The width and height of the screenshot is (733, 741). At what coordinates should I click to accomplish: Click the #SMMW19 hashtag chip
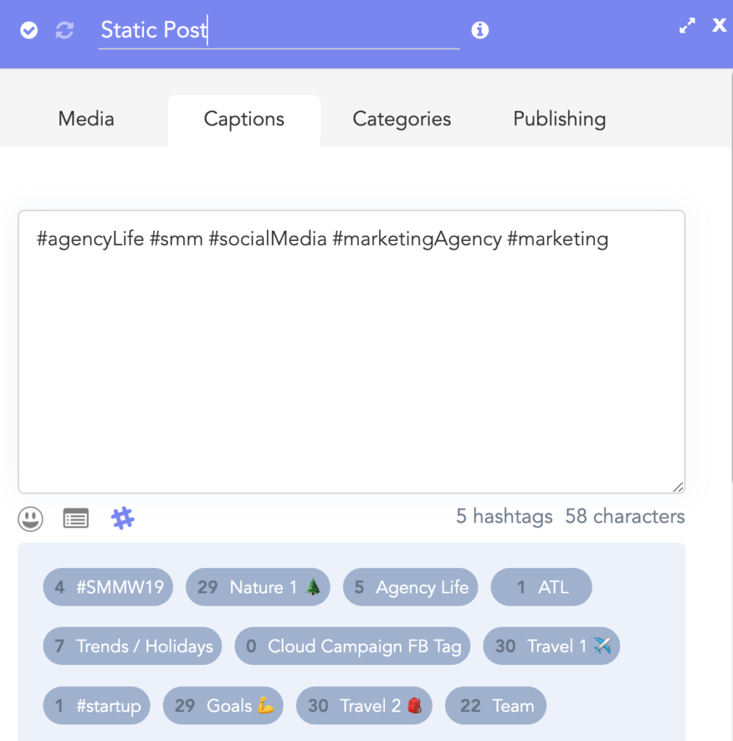108,588
